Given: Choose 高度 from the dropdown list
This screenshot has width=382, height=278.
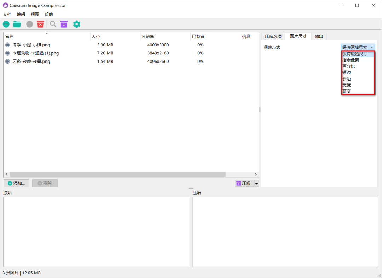Looking at the screenshot, I should [x=358, y=91].
